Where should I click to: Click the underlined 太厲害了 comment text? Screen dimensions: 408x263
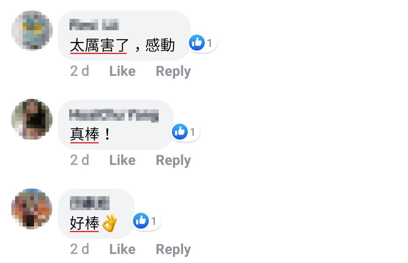click(x=99, y=46)
